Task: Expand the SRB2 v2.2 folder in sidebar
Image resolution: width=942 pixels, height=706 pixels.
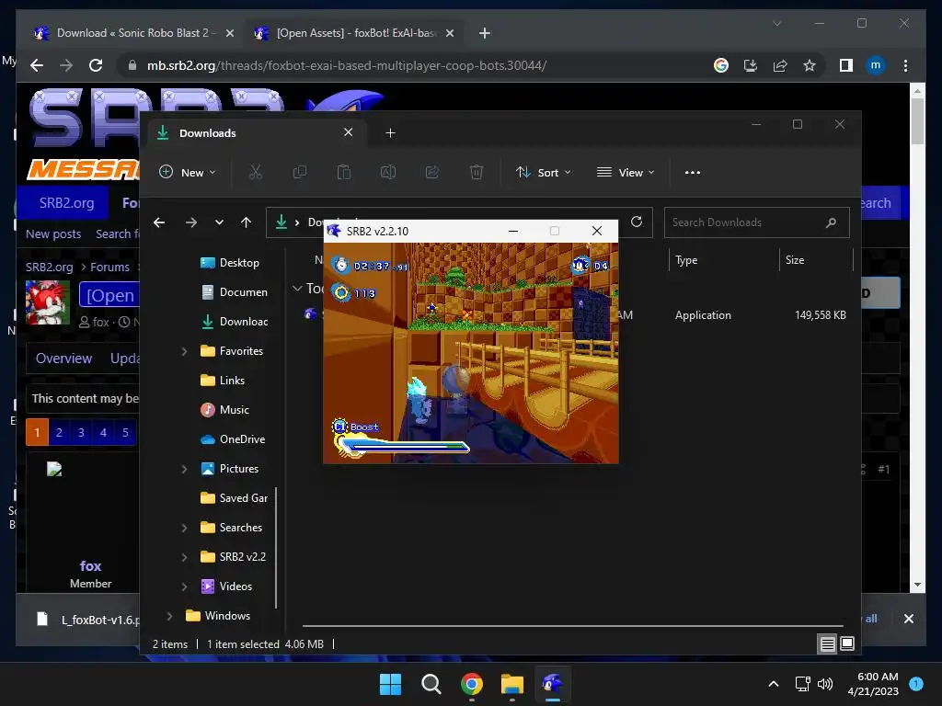Action: (184, 557)
